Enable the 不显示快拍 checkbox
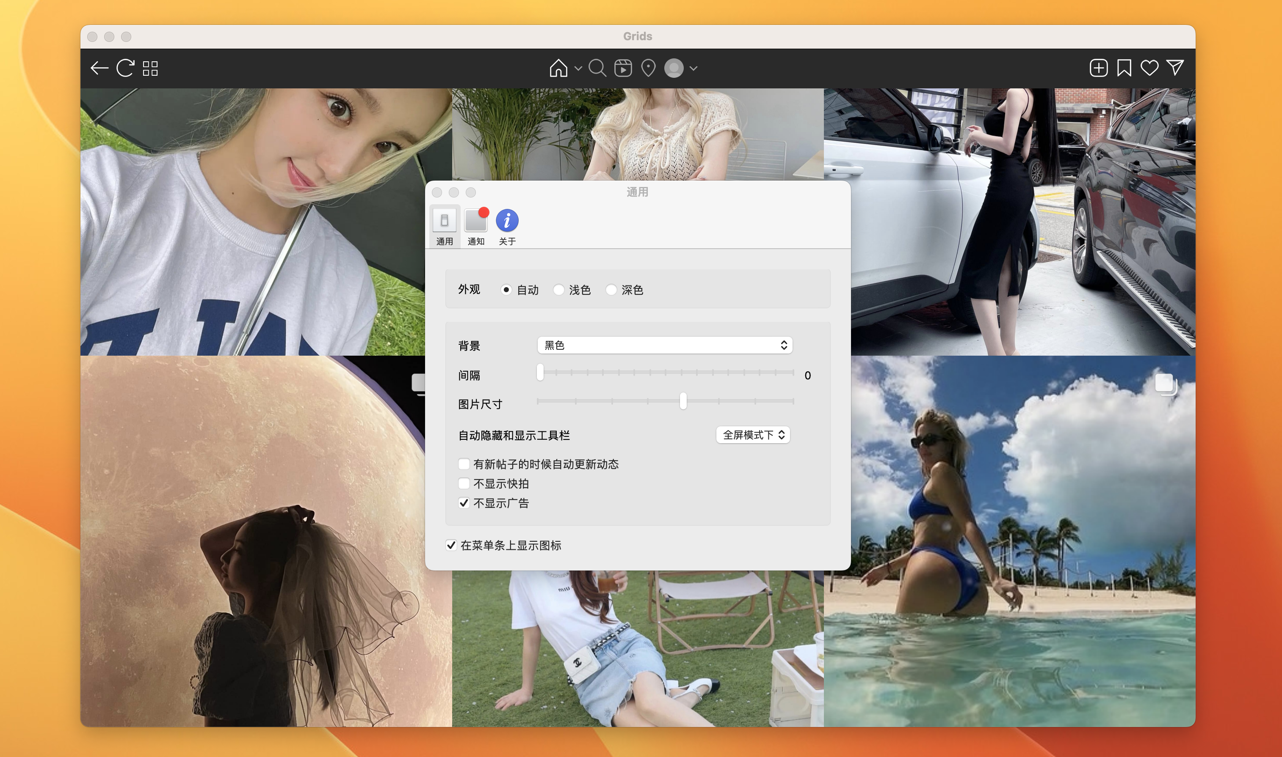This screenshot has width=1282, height=757. [x=464, y=483]
